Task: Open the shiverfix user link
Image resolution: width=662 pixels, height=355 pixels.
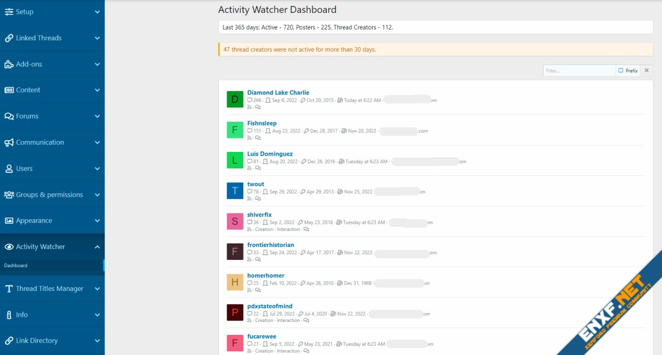Action: (x=260, y=215)
